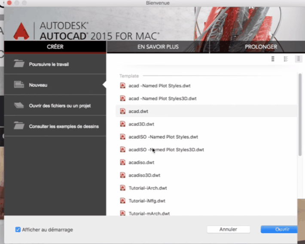Select the acadiso3D.dwt template name
Viewport: 305px width, 244px height.
pyautogui.click(x=144, y=175)
